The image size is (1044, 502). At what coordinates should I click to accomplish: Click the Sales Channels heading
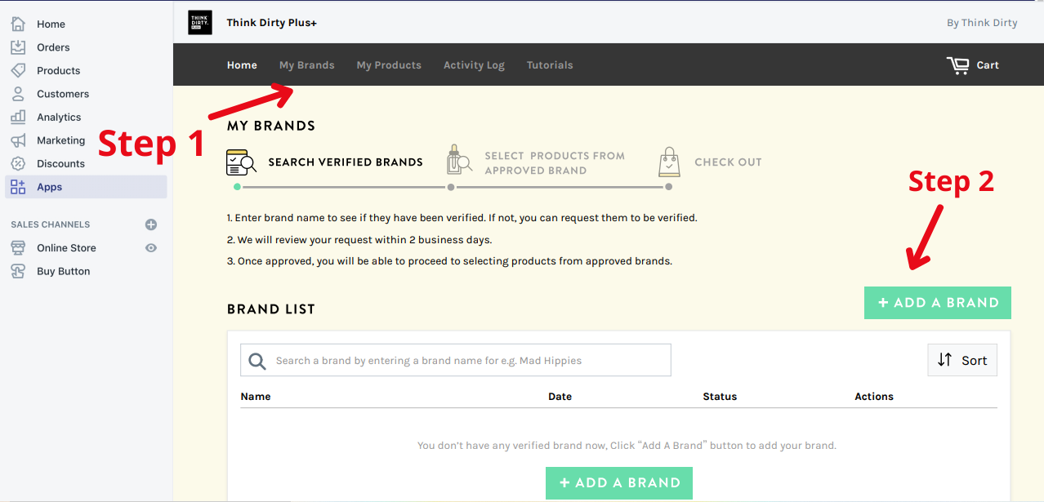[x=51, y=224]
